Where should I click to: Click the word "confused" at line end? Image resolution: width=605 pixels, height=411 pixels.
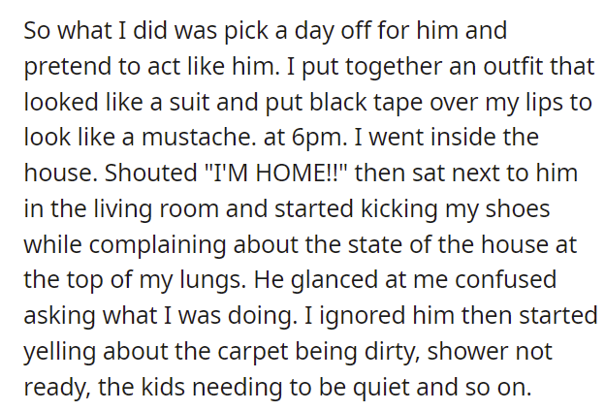click(505, 279)
